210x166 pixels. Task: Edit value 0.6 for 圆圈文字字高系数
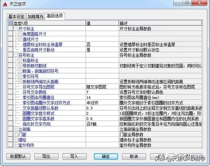click(102, 119)
